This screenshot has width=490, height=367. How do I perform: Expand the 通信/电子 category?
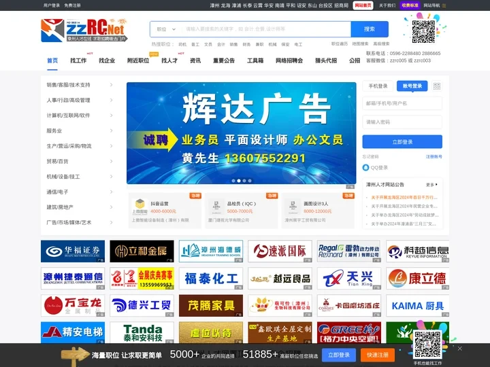click(x=80, y=192)
